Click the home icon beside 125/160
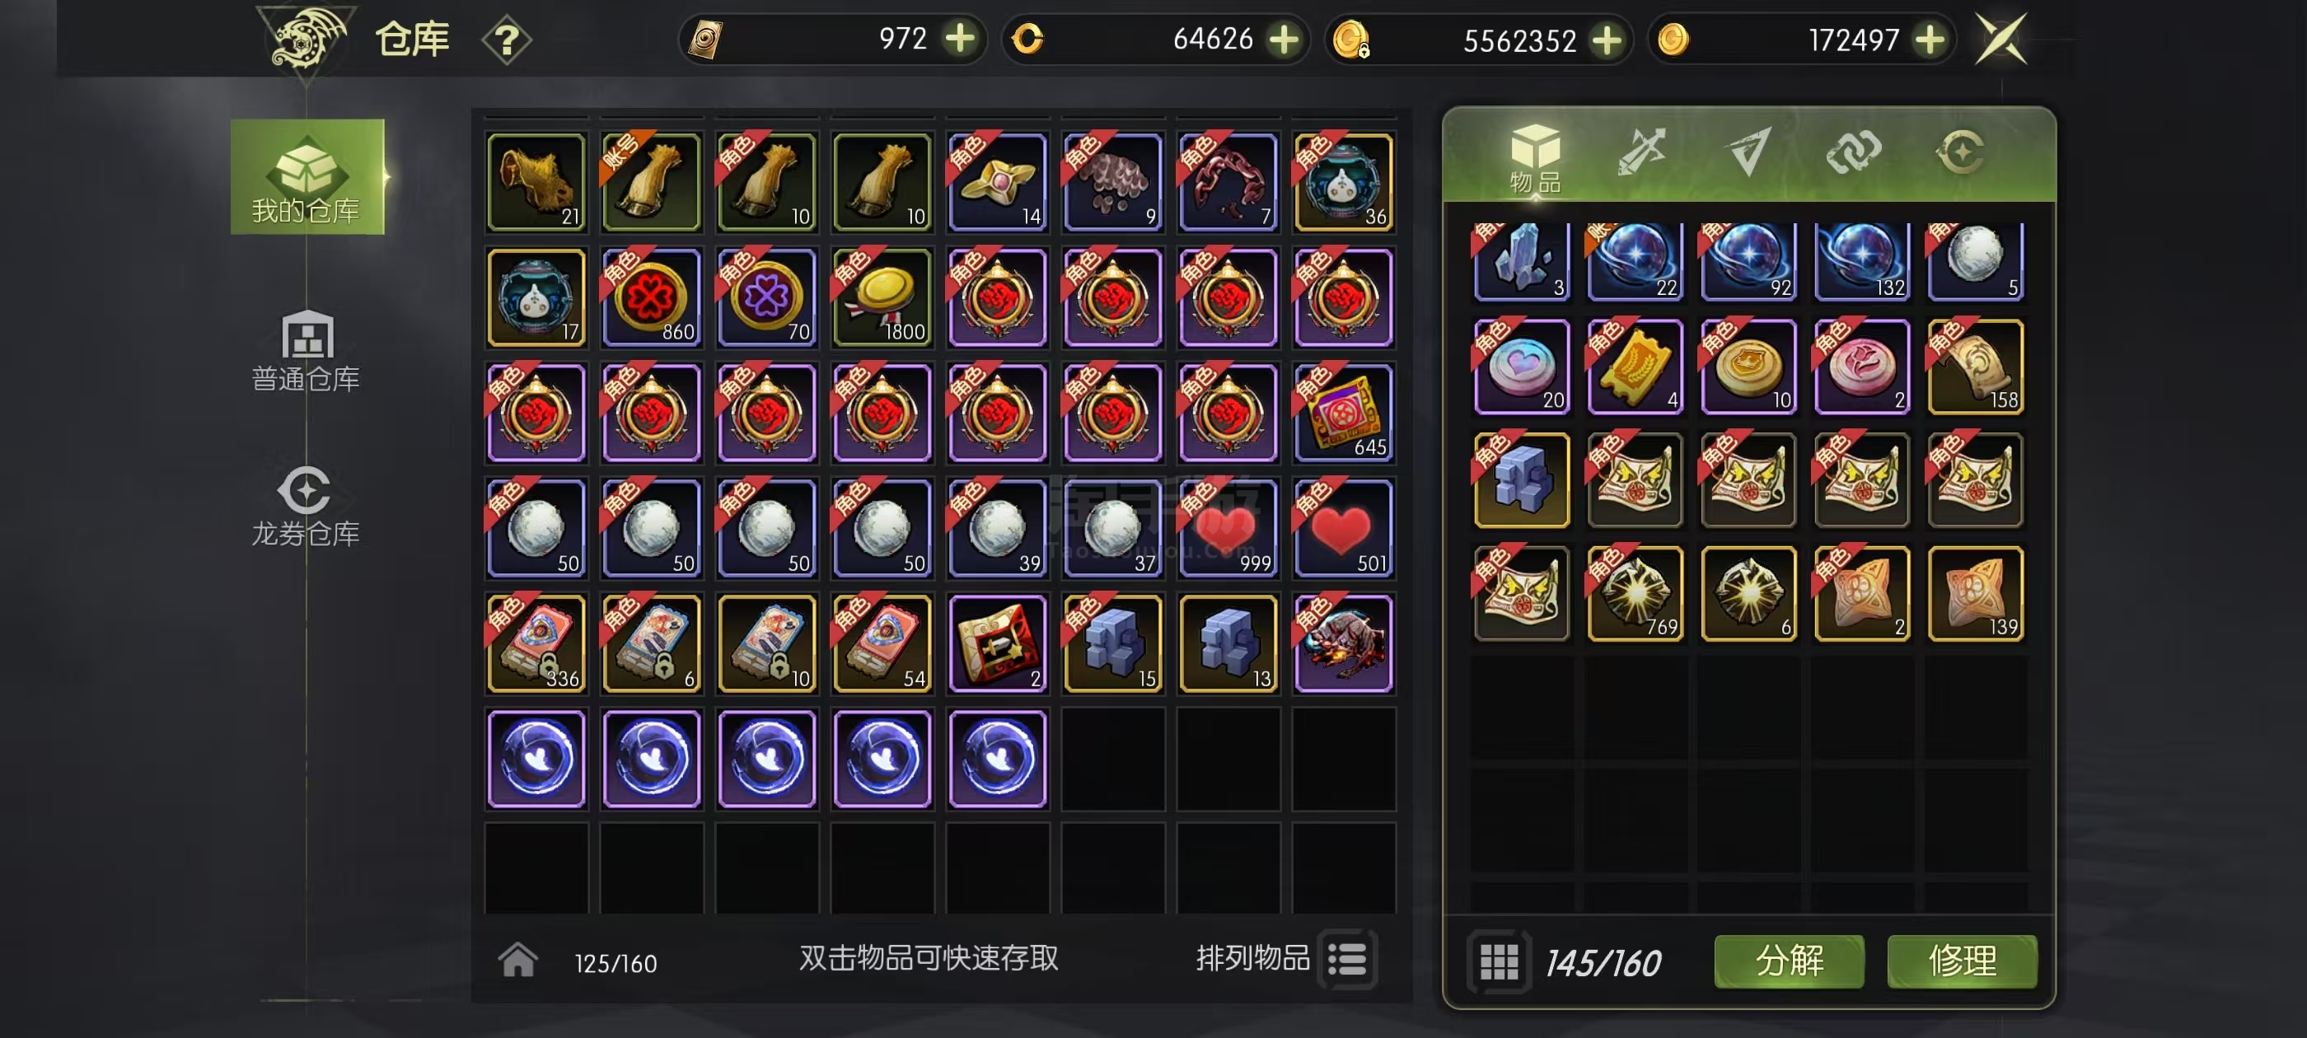2307x1038 pixels. (517, 960)
